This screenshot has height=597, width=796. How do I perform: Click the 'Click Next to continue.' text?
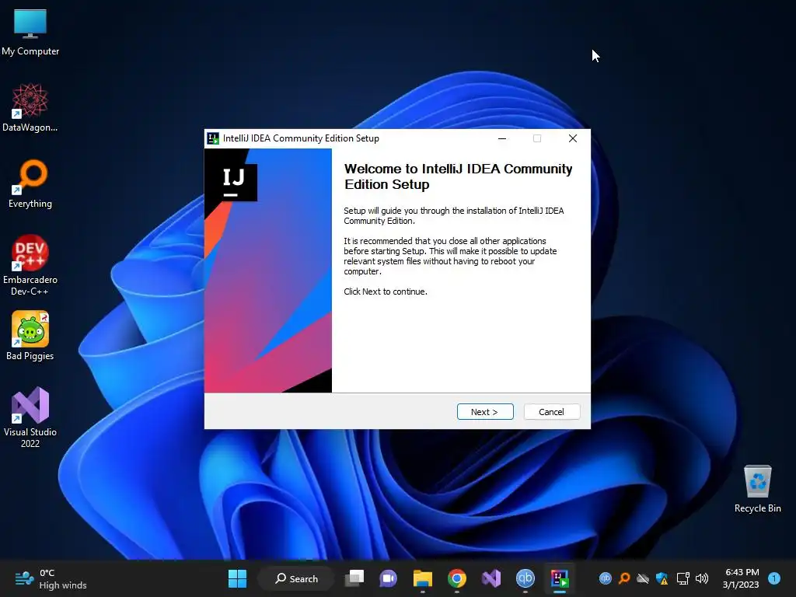(386, 292)
